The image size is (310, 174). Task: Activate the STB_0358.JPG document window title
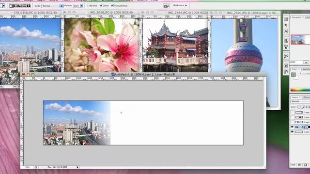35,13
